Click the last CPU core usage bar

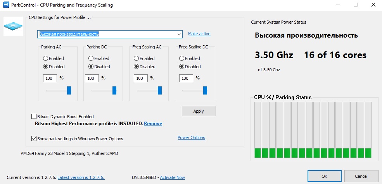(368, 130)
